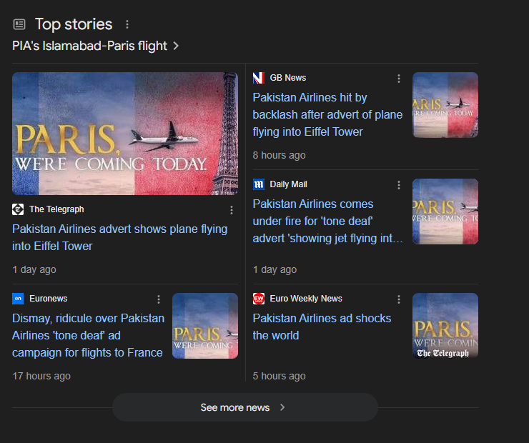Open 'Pakistan Airlines ad shocks the world' headline

click(322, 327)
